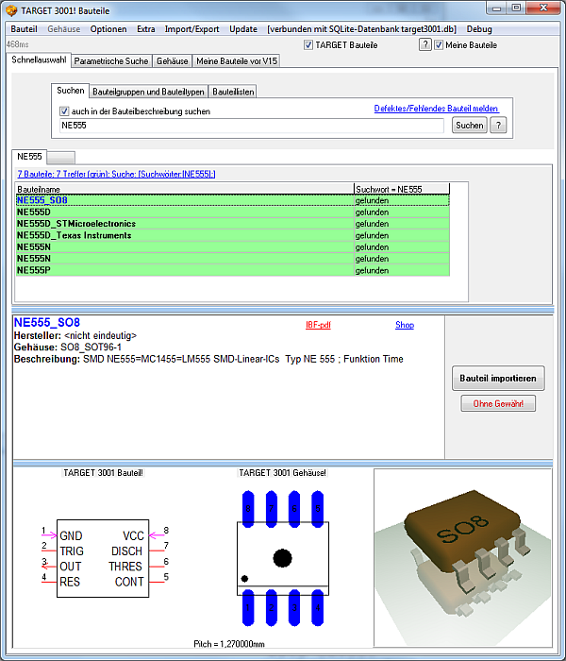This screenshot has width=566, height=661.
Task: Click the question mark help button beside Suchen
Action: (498, 126)
